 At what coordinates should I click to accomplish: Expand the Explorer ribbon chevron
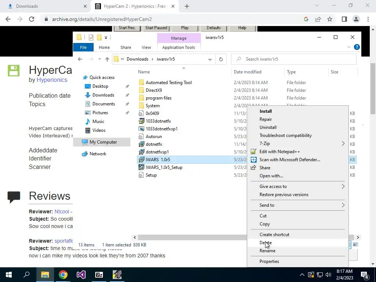[x=349, y=47]
